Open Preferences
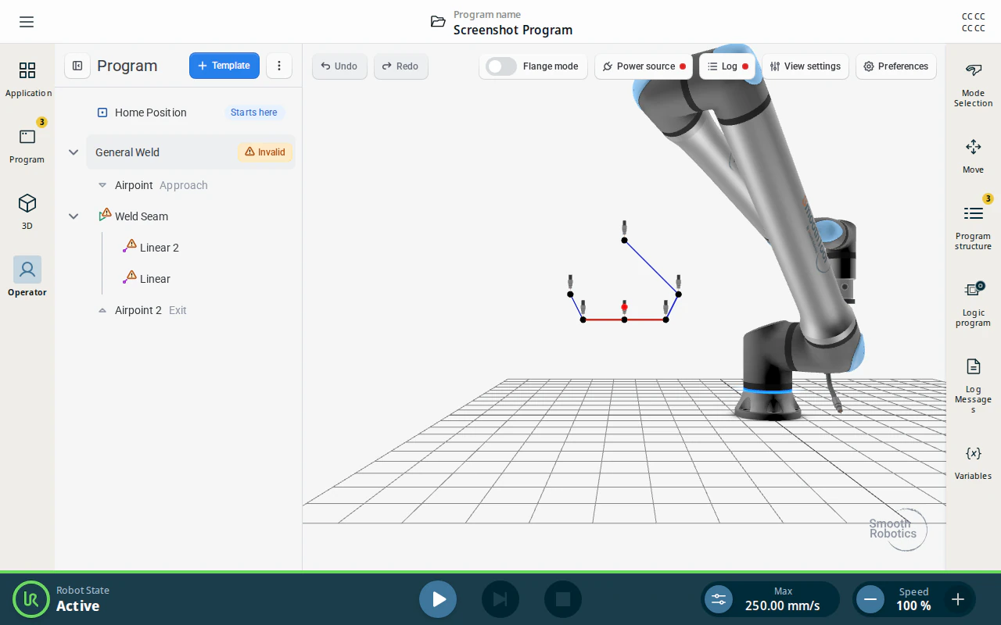 [x=895, y=66]
